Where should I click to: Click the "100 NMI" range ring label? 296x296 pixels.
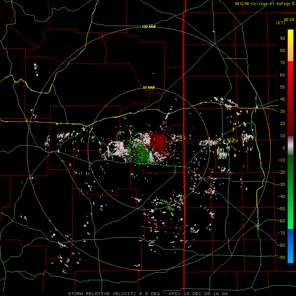[x=149, y=27]
